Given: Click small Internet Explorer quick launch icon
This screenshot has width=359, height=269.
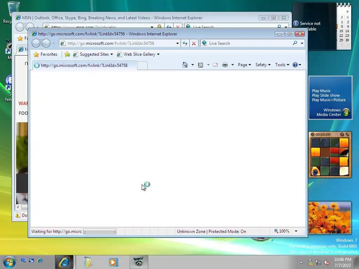Looking at the screenshot, I should (40, 260).
